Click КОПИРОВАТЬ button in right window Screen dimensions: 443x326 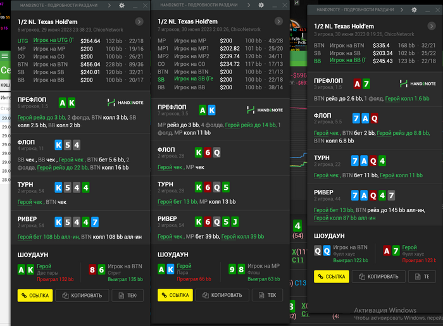click(378, 277)
